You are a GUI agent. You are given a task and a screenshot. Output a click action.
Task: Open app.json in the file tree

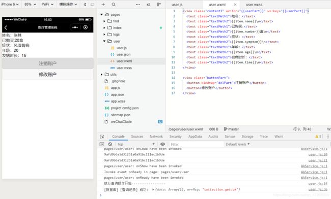coord(117,94)
